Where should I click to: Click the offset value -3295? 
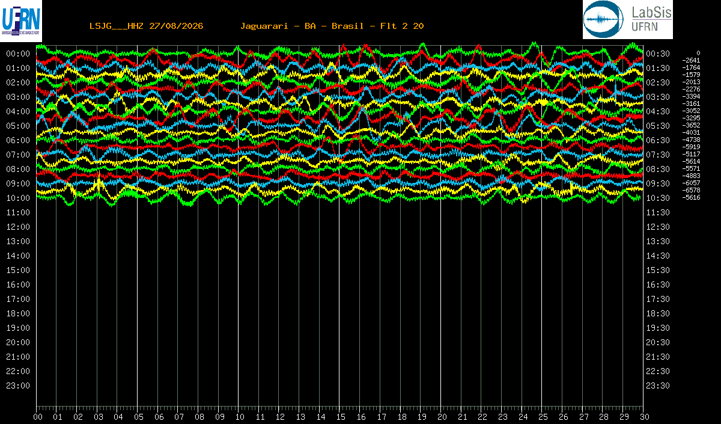(x=692, y=118)
